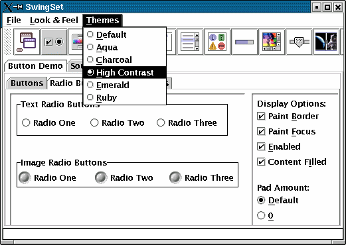Select the Default theme

[124, 34]
